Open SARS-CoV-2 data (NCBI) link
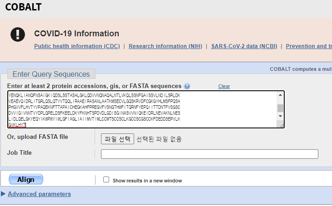Image resolution: width=332 pixels, height=206 pixels. 244,46
